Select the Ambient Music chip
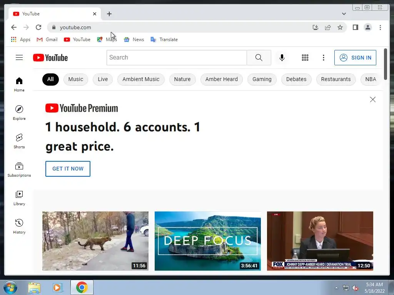 tap(141, 79)
